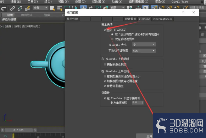The width and height of the screenshot is (206, 138).
Task: Click the Use Pivot Point Center icon
Action: [129, 7]
